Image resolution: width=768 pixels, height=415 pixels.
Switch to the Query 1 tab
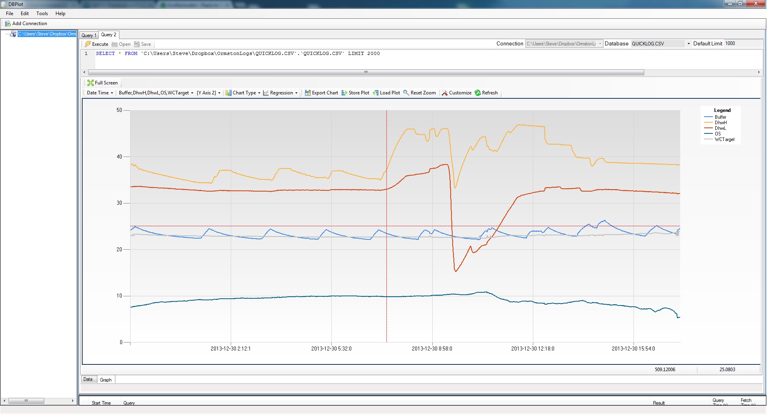(x=89, y=35)
